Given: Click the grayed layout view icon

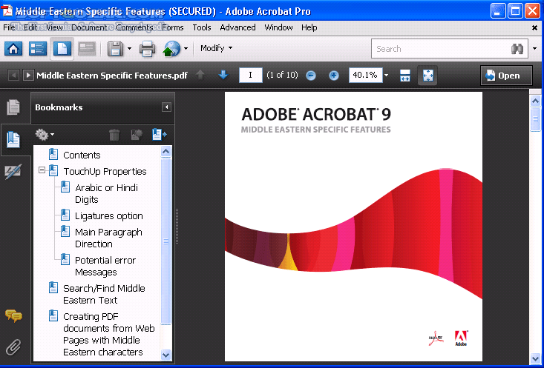Looking at the screenshot, I should 87,49.
